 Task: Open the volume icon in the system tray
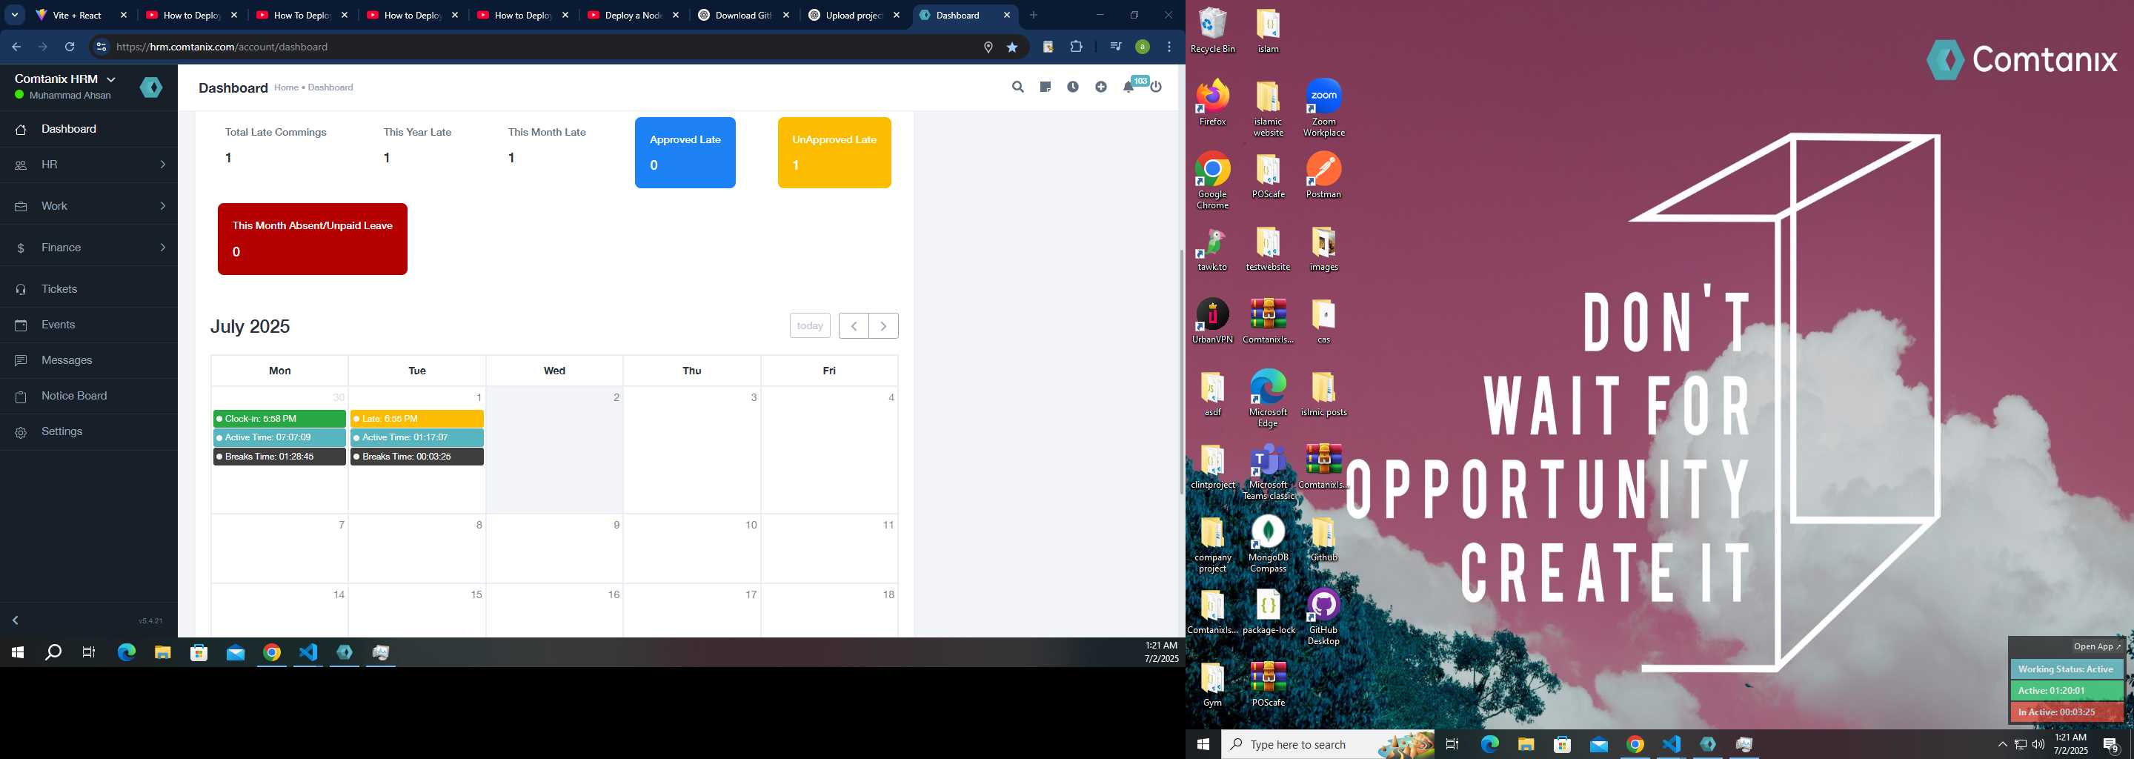(x=2038, y=744)
